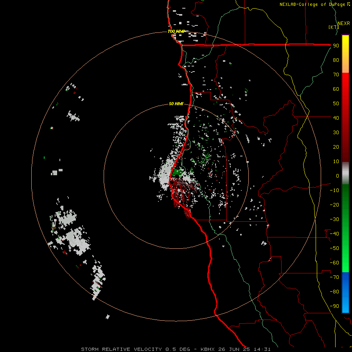
Task: Click the -60 value on the velocity scale
Action: (334, 263)
